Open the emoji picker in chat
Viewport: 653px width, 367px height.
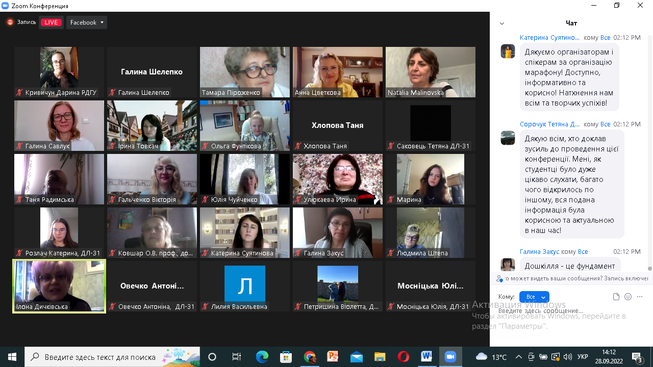click(x=628, y=297)
